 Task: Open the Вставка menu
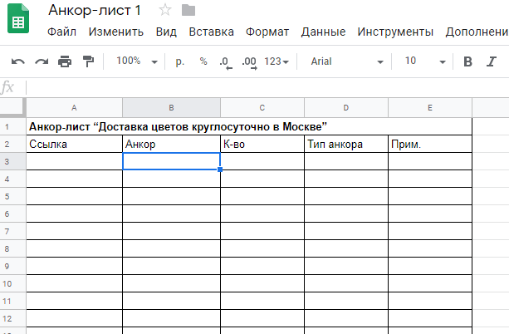click(x=212, y=32)
